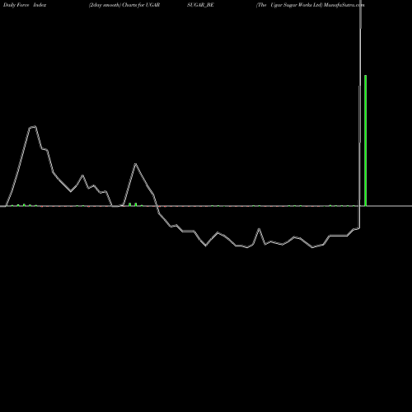Click the 'SUGAR_BE' symbol text
This screenshot has height=412, width=412.
coord(200,5)
